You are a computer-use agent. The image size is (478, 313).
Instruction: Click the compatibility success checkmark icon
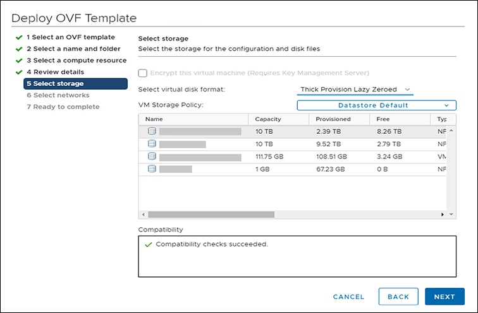pos(149,245)
